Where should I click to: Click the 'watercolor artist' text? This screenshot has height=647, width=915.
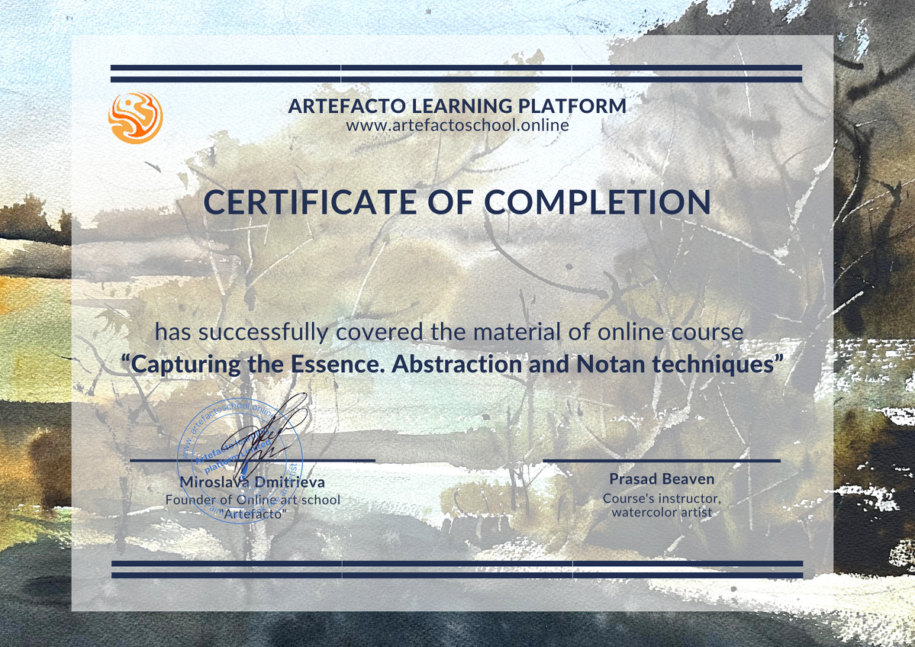pyautogui.click(x=662, y=512)
